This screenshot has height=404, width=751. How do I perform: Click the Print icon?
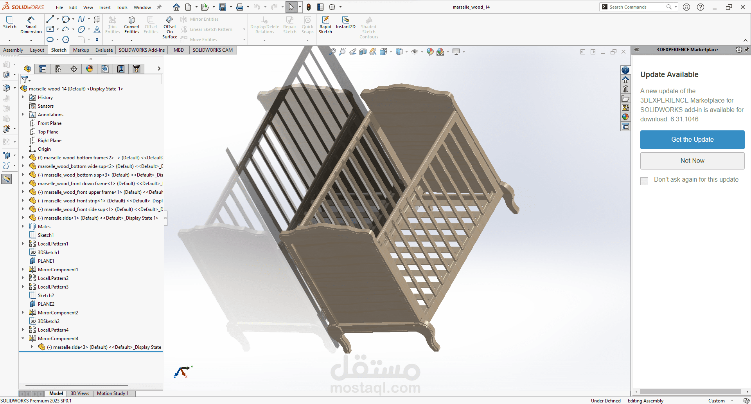point(240,7)
